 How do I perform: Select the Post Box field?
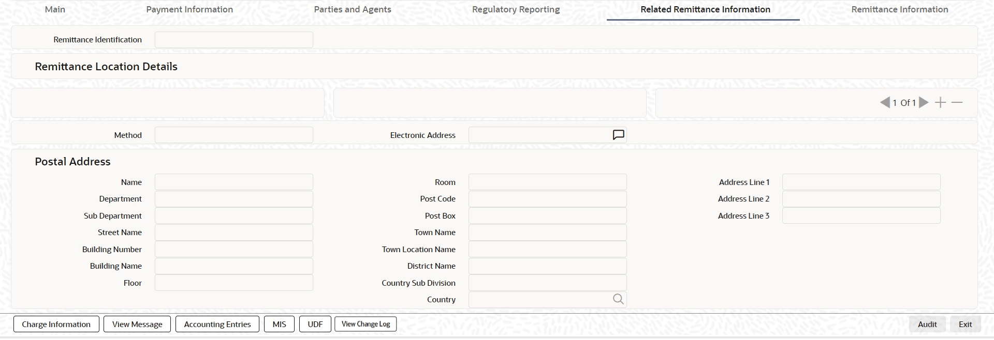click(x=548, y=215)
